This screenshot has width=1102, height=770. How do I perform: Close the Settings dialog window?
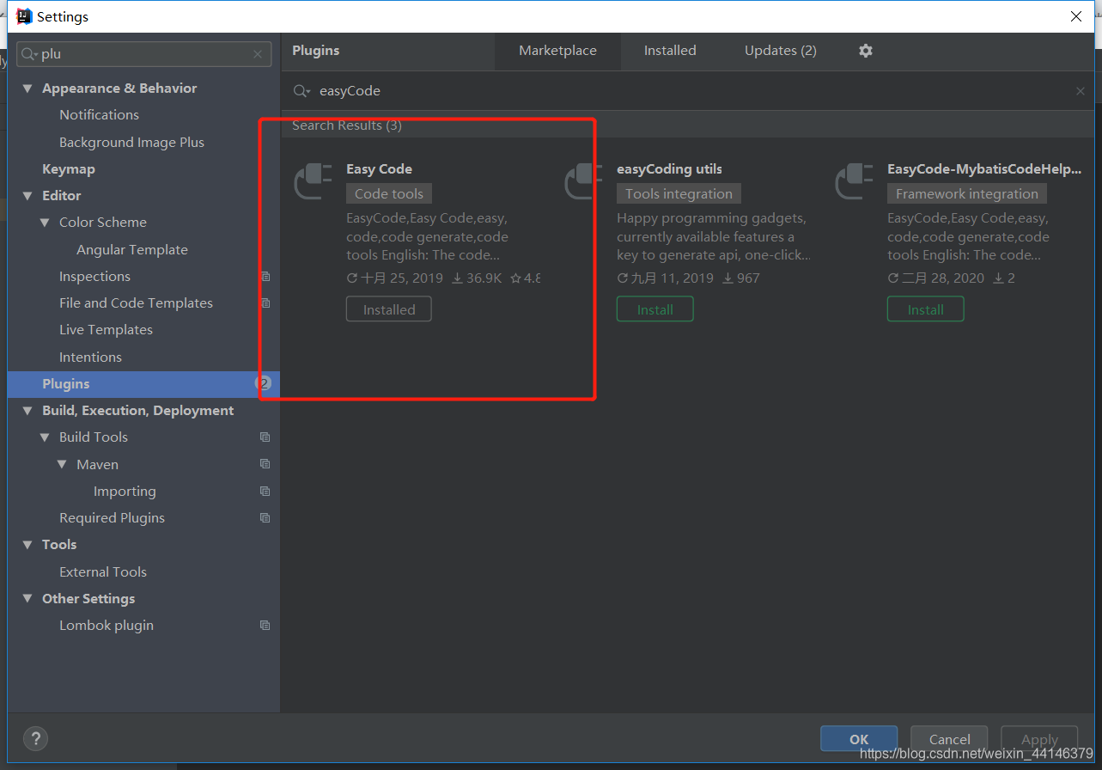pyautogui.click(x=1076, y=16)
